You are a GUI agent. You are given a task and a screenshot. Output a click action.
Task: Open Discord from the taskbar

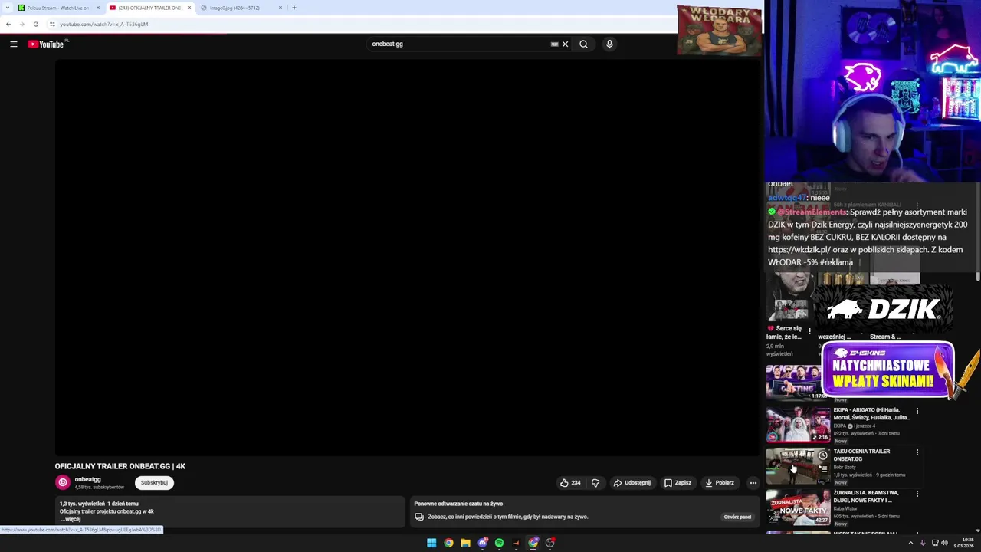[x=482, y=543]
